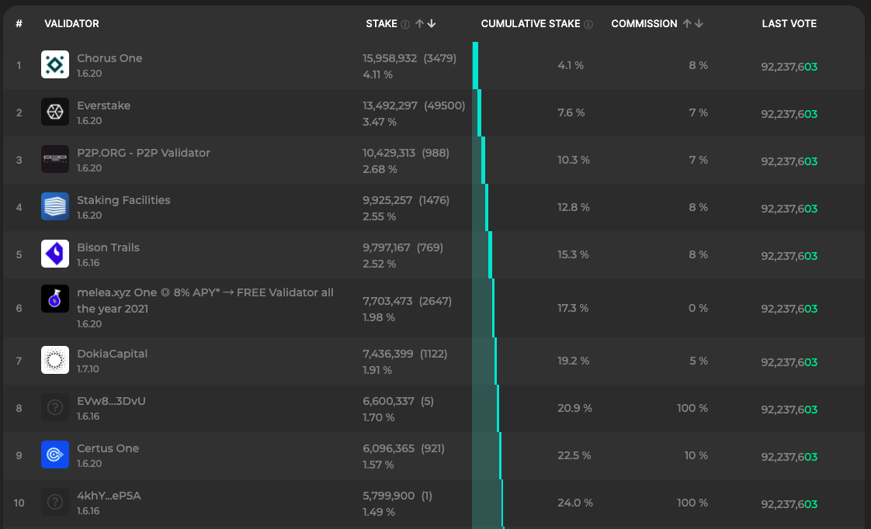The width and height of the screenshot is (871, 529).
Task: Click stake value 5,799,900 (1)
Action: click(397, 496)
